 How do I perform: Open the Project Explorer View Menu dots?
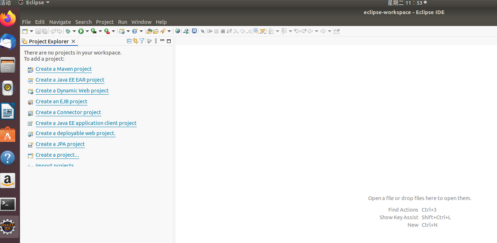click(156, 41)
